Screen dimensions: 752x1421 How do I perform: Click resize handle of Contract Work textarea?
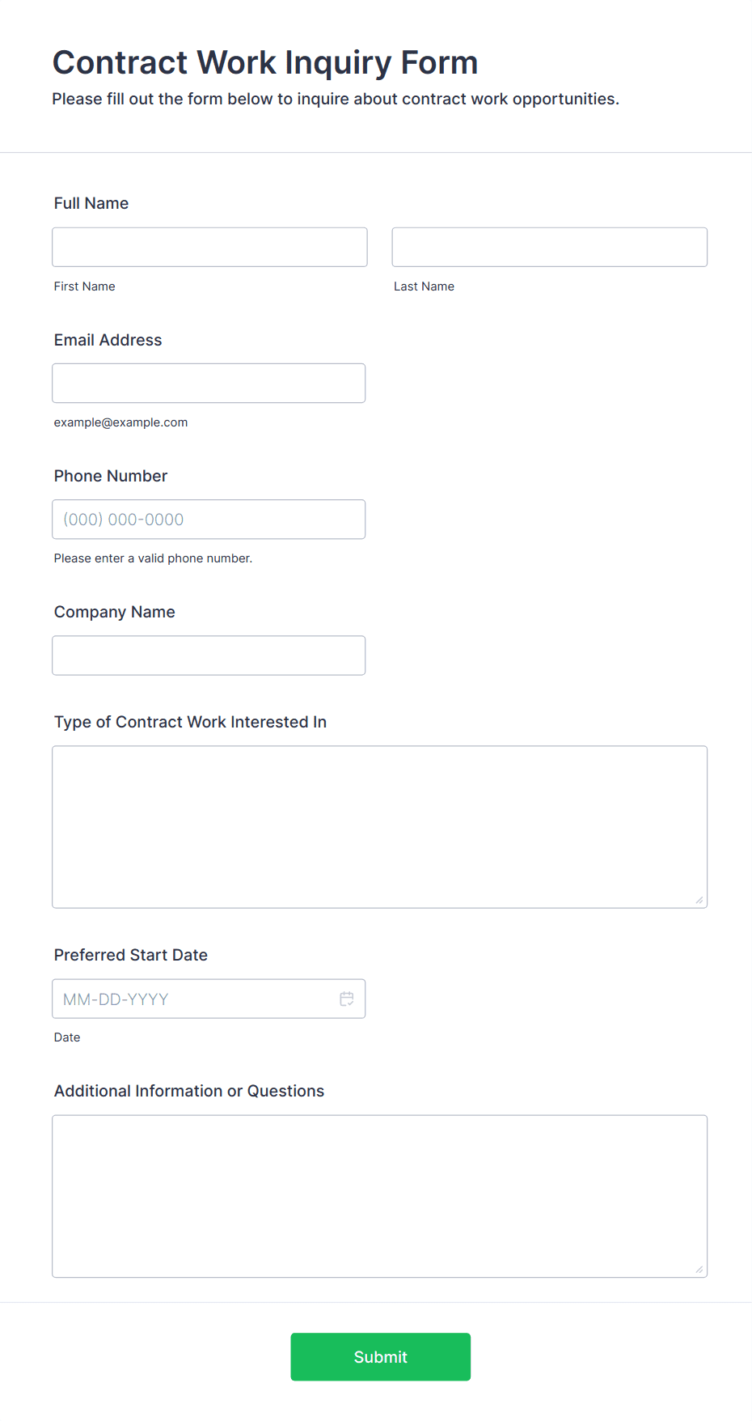pyautogui.click(x=699, y=900)
